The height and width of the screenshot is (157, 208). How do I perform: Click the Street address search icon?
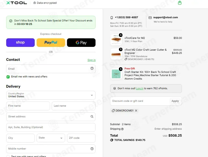tap(92, 117)
